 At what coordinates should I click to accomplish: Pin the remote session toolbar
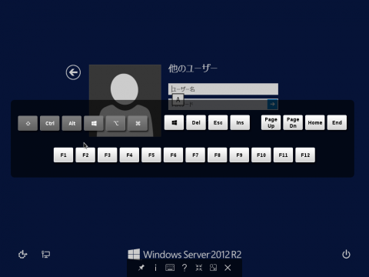tap(141, 268)
